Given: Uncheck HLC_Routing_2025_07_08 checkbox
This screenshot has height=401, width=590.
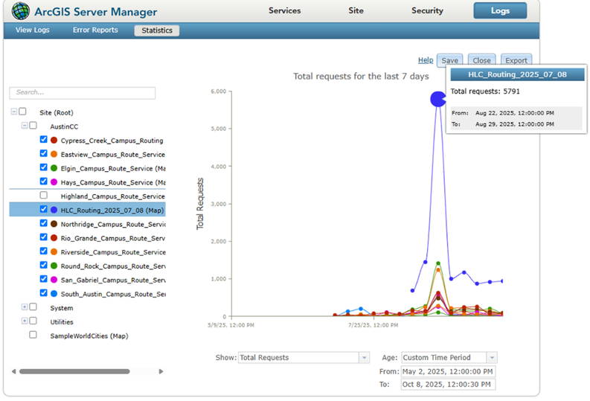Looking at the screenshot, I should click(x=44, y=209).
